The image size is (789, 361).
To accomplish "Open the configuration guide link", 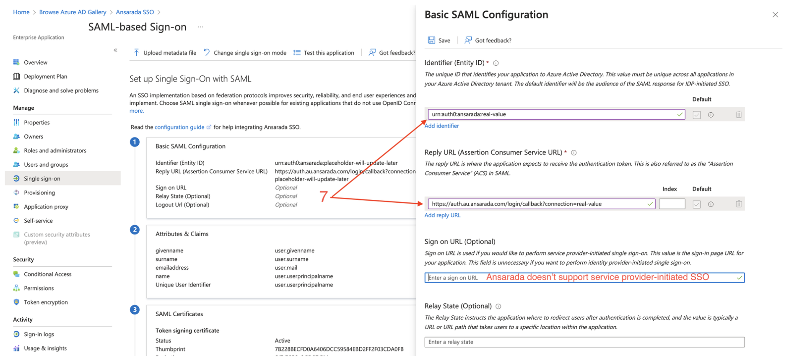I will [x=183, y=127].
